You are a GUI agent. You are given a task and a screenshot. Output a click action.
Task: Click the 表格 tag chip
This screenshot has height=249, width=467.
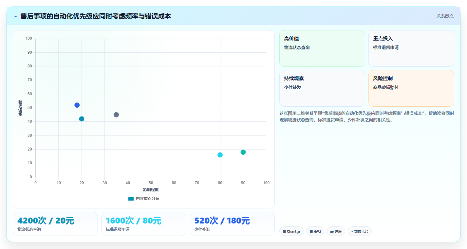tap(315, 231)
